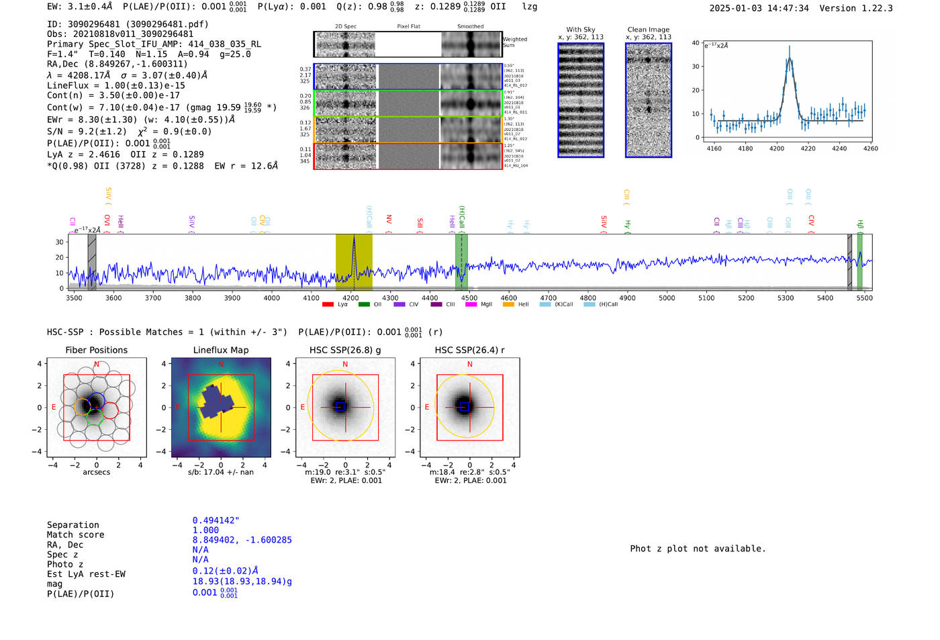Click the separation value 0.494142"
The width and height of the screenshot is (940, 640).
216,520
